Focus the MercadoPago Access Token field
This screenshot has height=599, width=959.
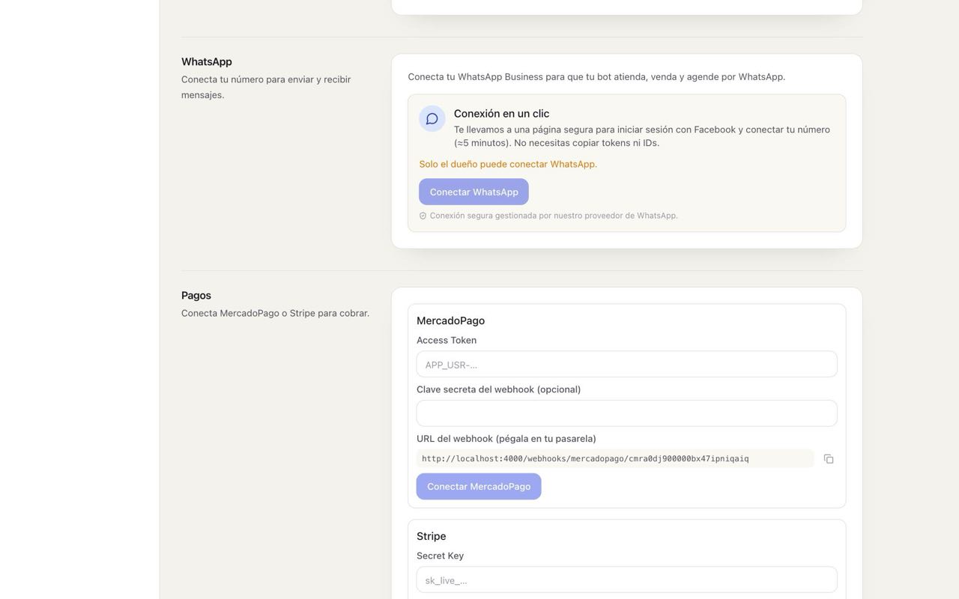pyautogui.click(x=626, y=365)
